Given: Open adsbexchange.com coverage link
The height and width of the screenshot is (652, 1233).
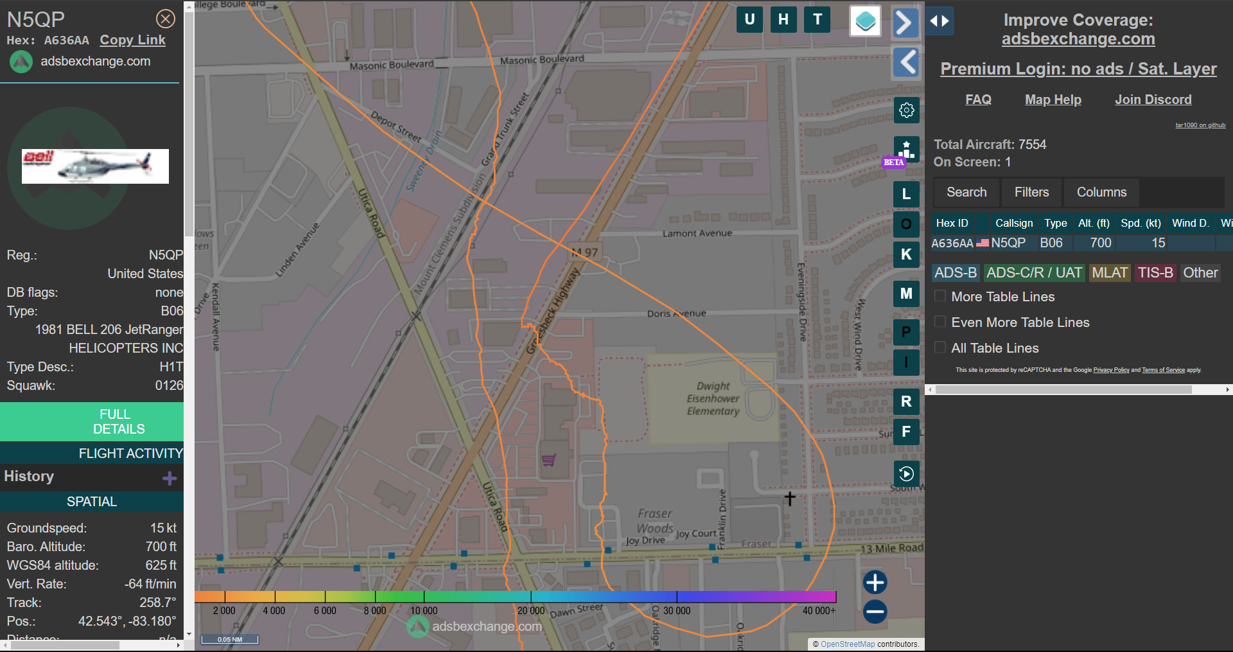Looking at the screenshot, I should click(x=1078, y=39).
